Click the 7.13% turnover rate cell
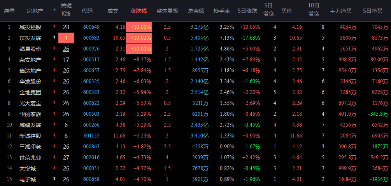 coord(227,38)
